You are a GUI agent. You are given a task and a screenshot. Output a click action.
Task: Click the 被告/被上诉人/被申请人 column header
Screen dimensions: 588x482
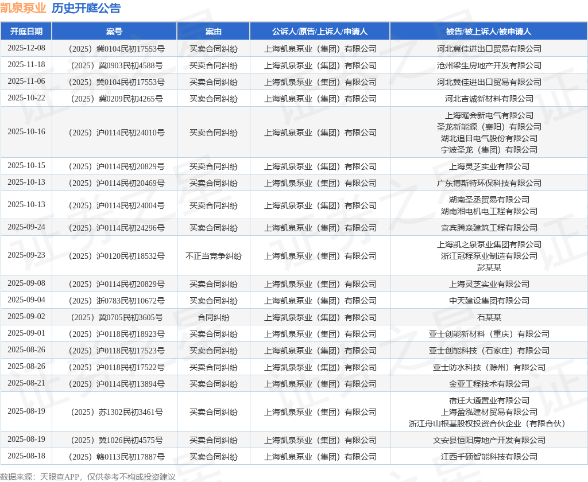pyautogui.click(x=489, y=32)
